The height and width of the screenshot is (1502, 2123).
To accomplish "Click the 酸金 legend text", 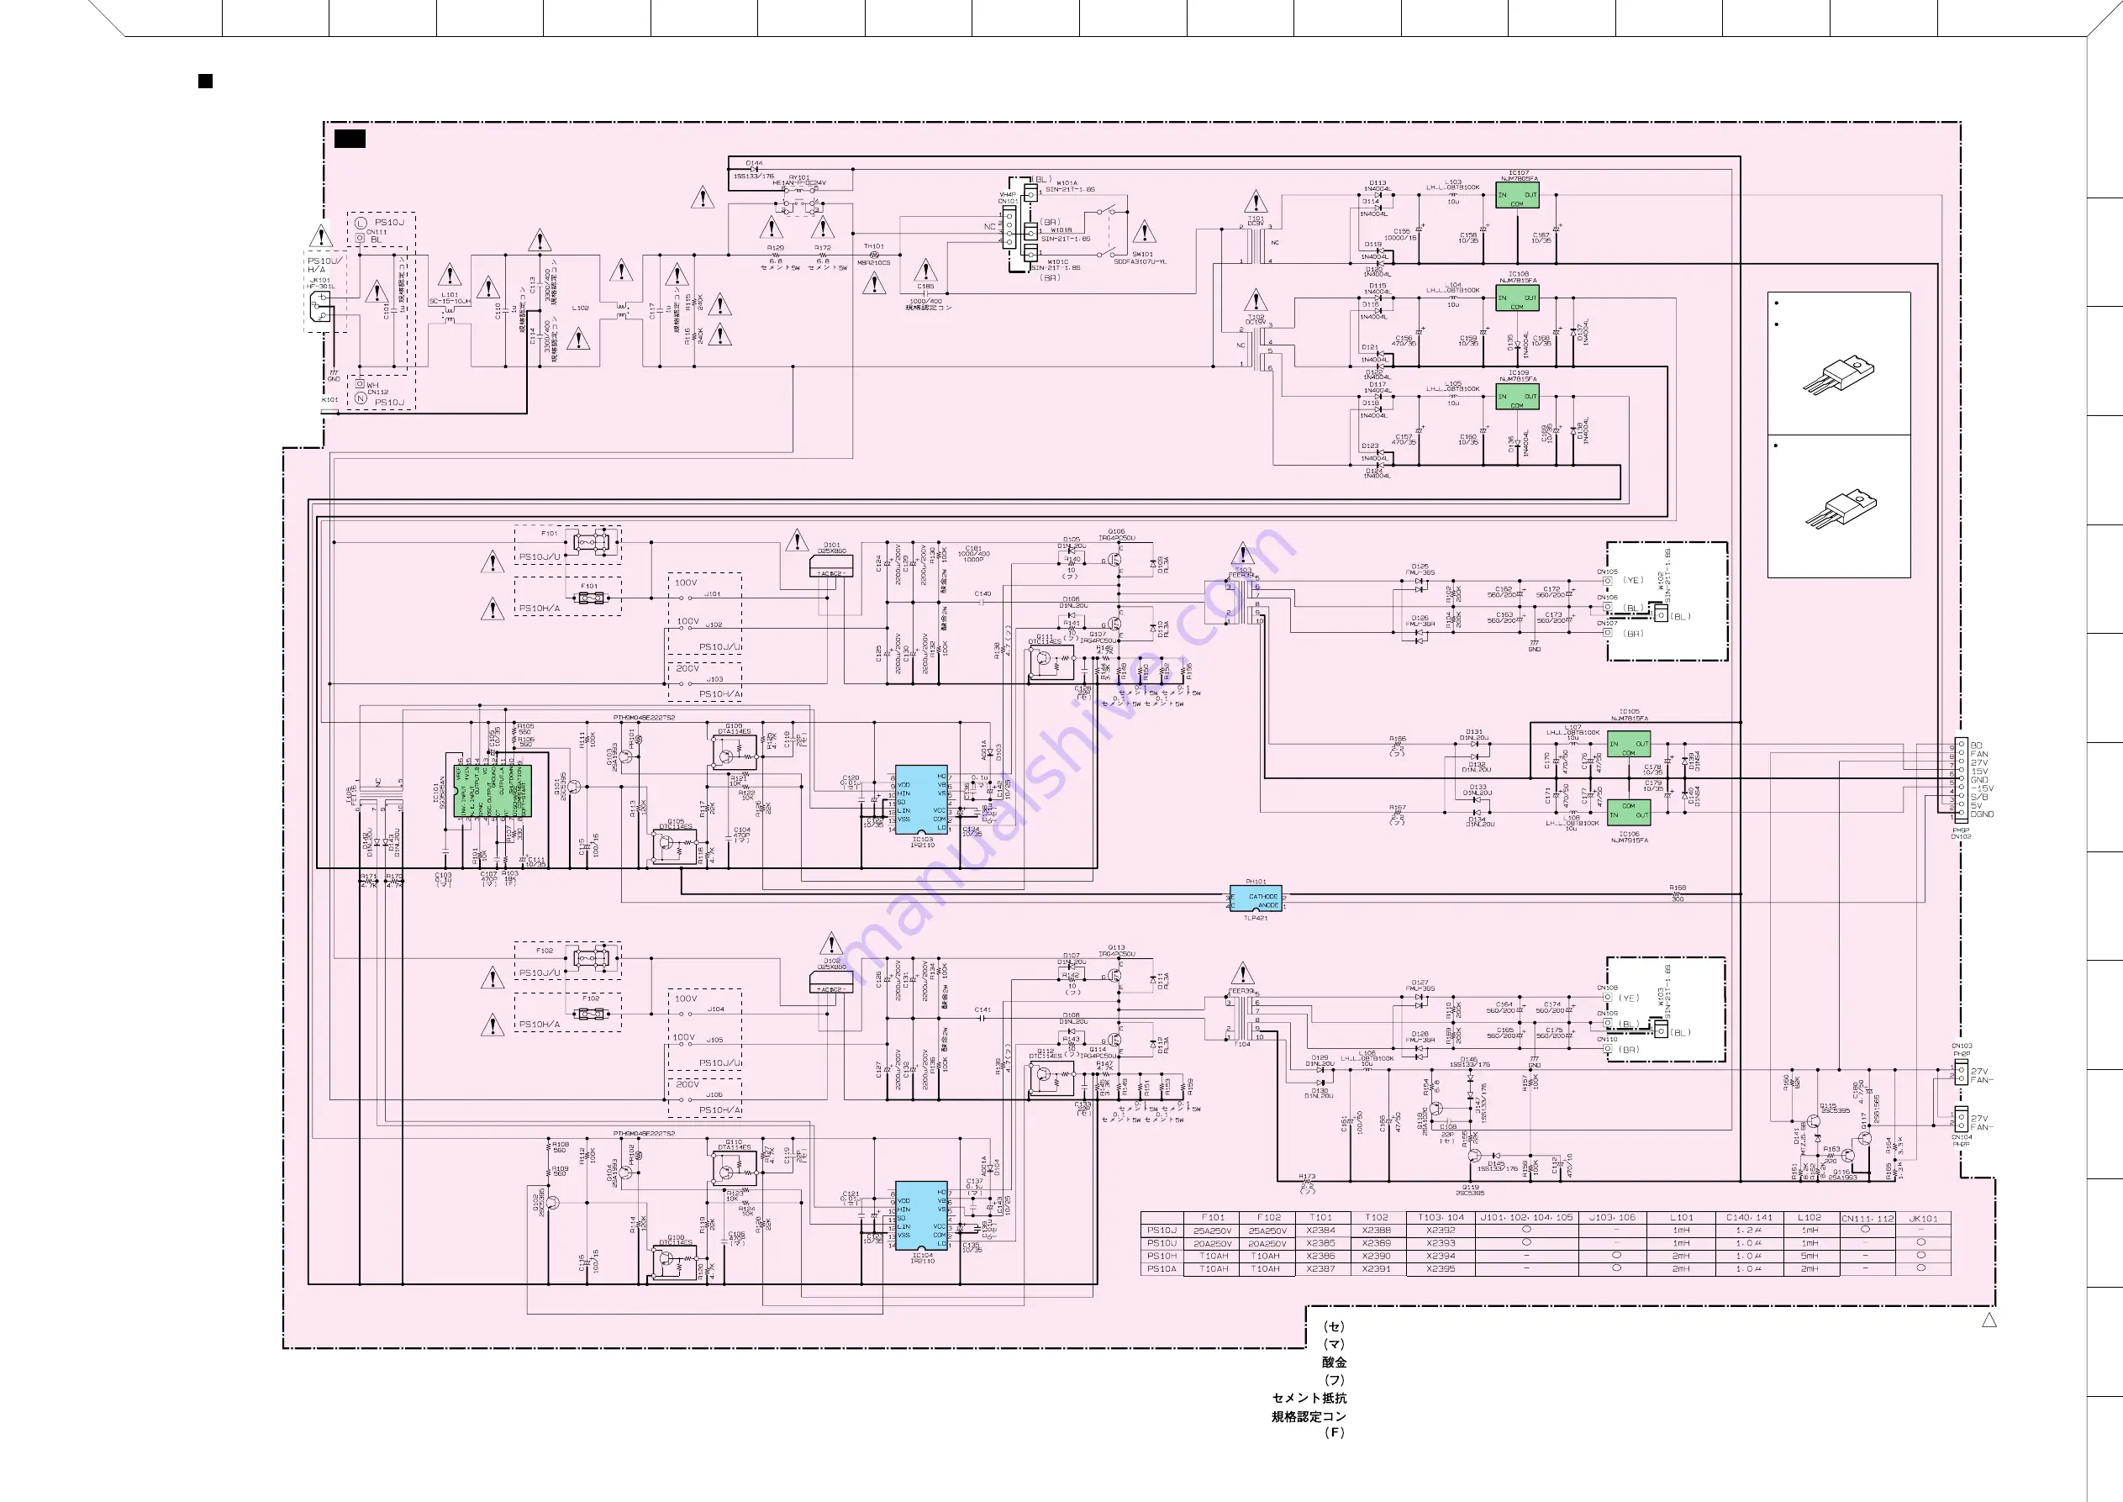I will coord(1335,1362).
